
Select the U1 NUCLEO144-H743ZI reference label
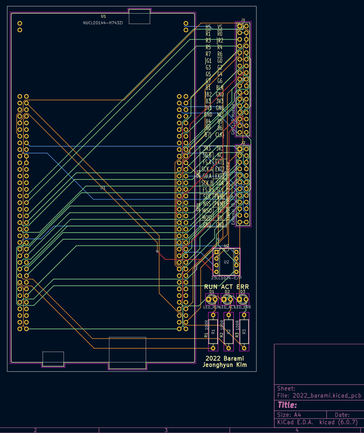(103, 16)
